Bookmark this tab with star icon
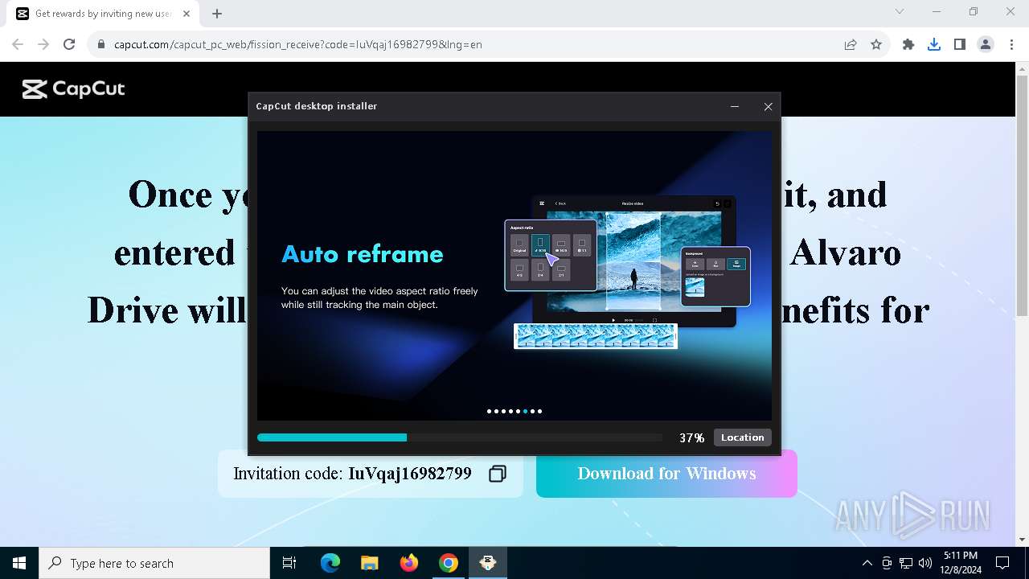Screen dimensions: 1029x579 click(876, 44)
